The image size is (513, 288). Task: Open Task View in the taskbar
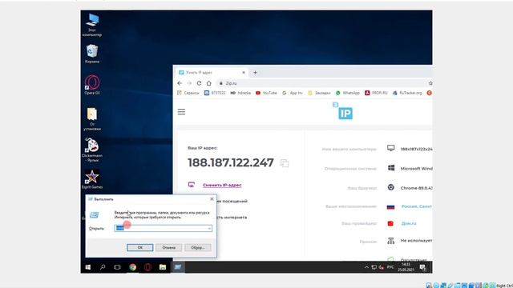pos(117,267)
